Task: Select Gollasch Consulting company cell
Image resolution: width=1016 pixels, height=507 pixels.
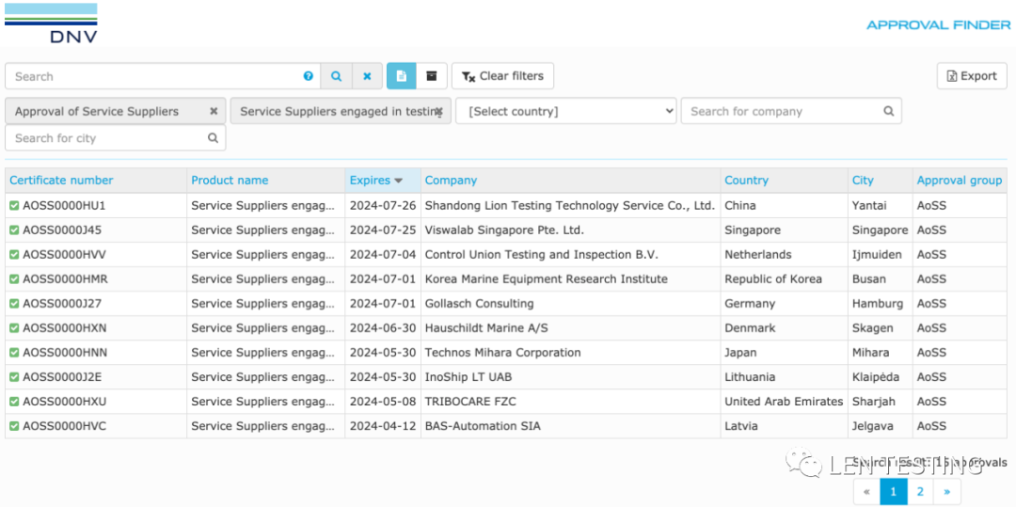Action: 479,304
